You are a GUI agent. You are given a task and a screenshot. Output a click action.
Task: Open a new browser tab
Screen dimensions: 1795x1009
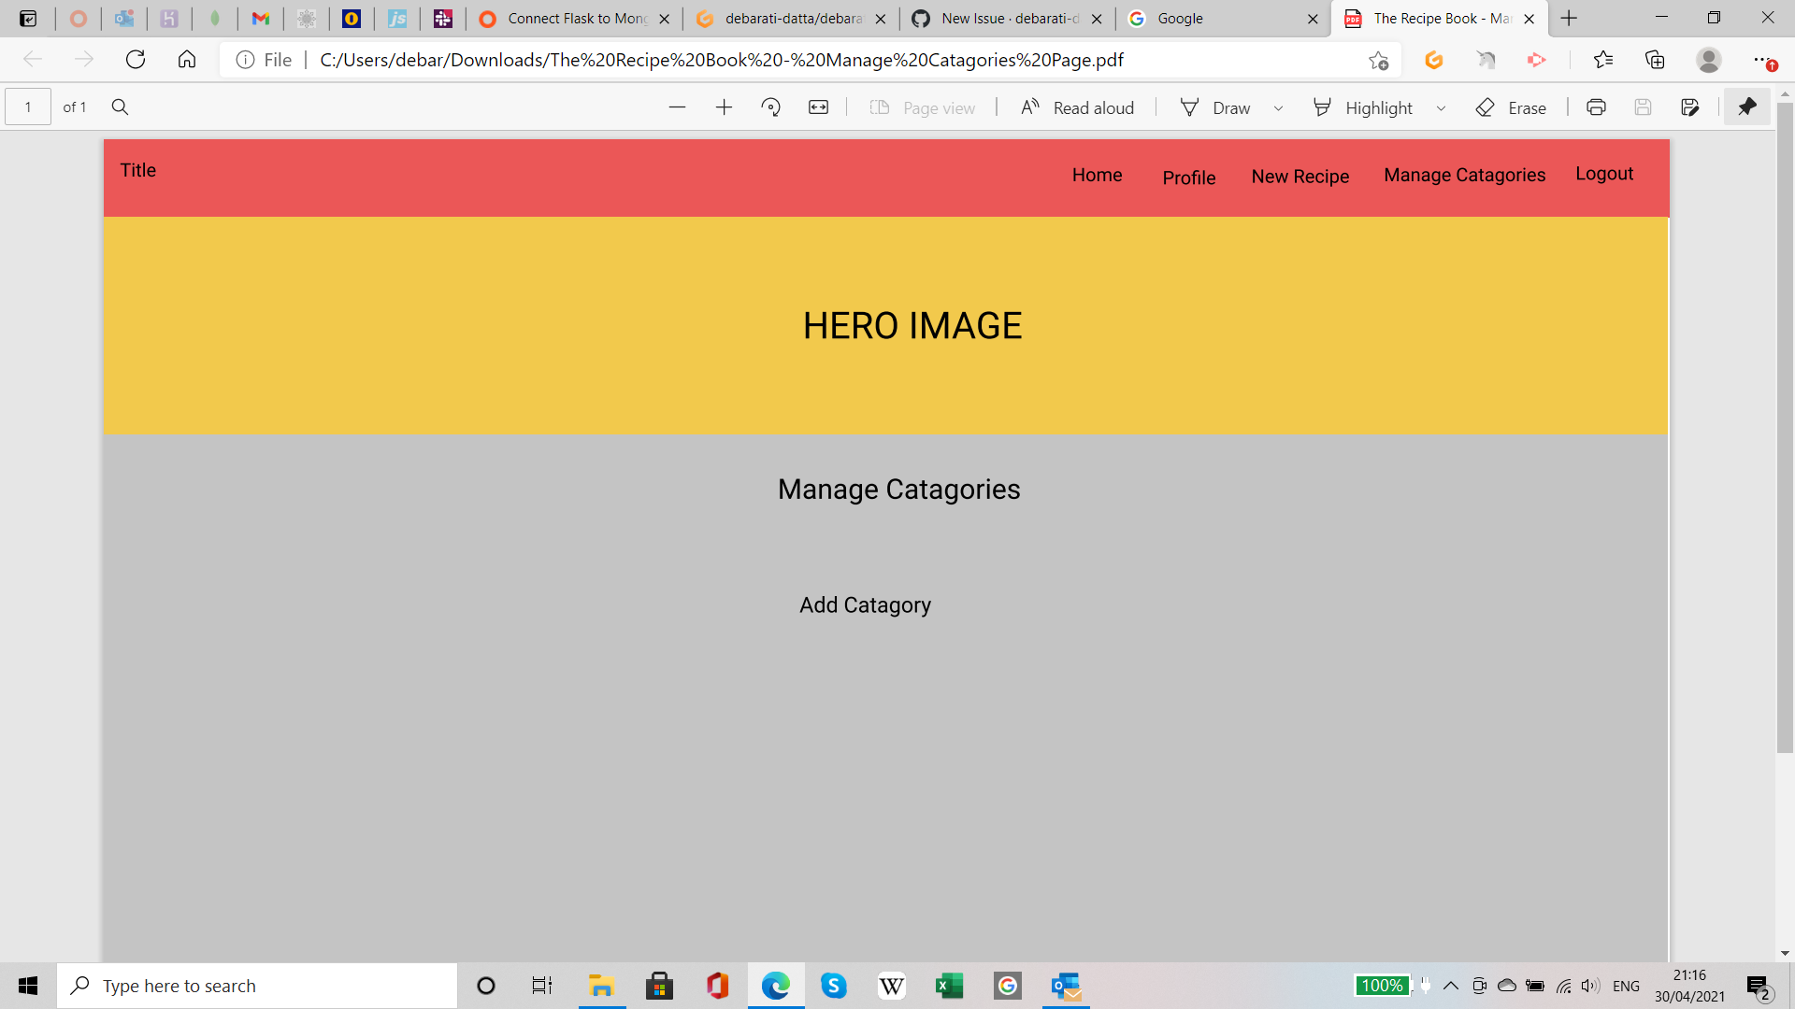(1569, 19)
